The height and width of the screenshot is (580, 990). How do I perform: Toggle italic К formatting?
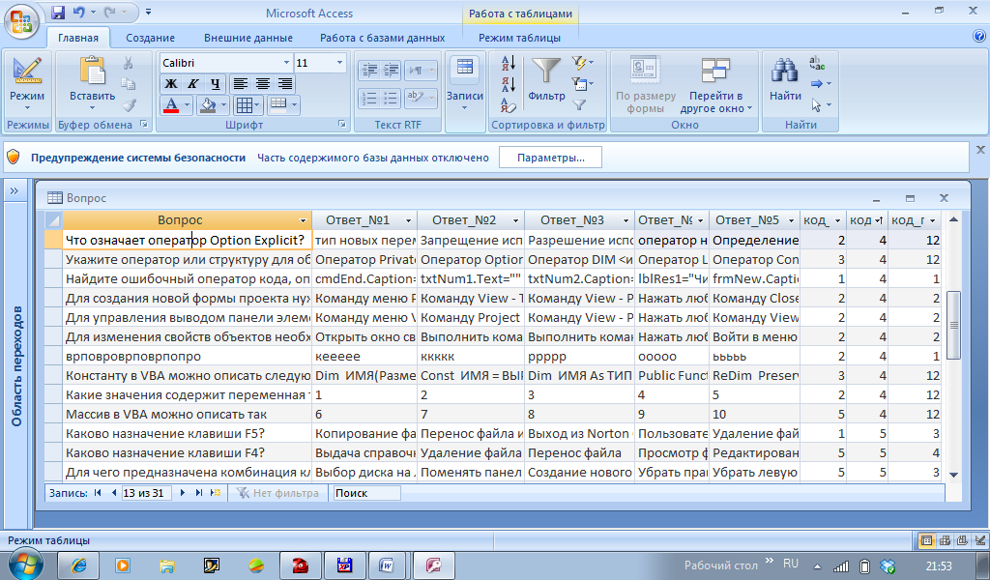(193, 84)
